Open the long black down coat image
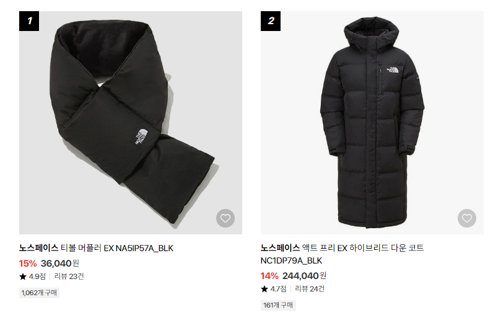Screen dimensions: 493x315 point(372,123)
